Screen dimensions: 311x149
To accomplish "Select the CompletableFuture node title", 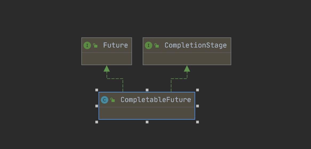I will point(156,100).
